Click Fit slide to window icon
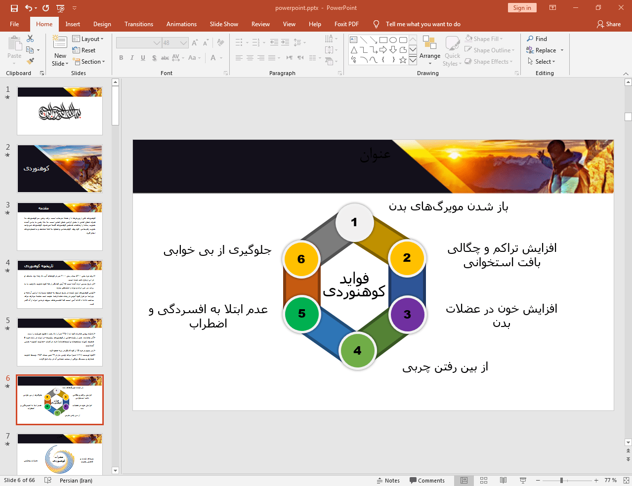632x486 pixels. pyautogui.click(x=626, y=480)
